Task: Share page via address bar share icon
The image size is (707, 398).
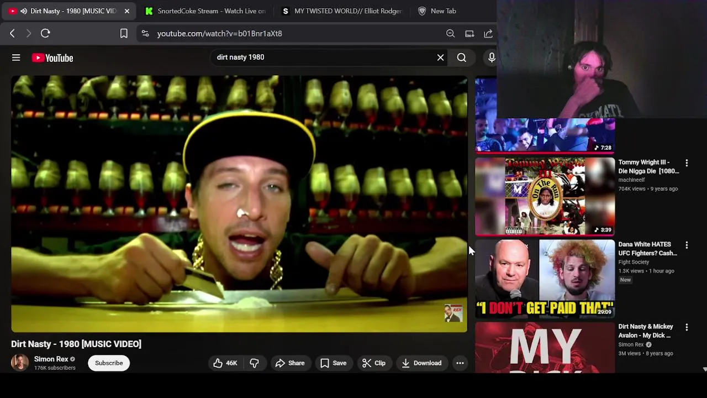Action: pos(488,34)
